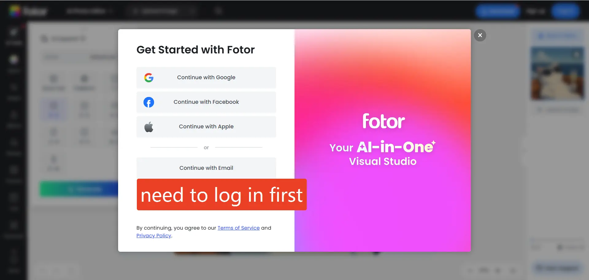This screenshot has width=589, height=280.
Task: Click the red "need to log in first" banner
Action: click(x=221, y=195)
